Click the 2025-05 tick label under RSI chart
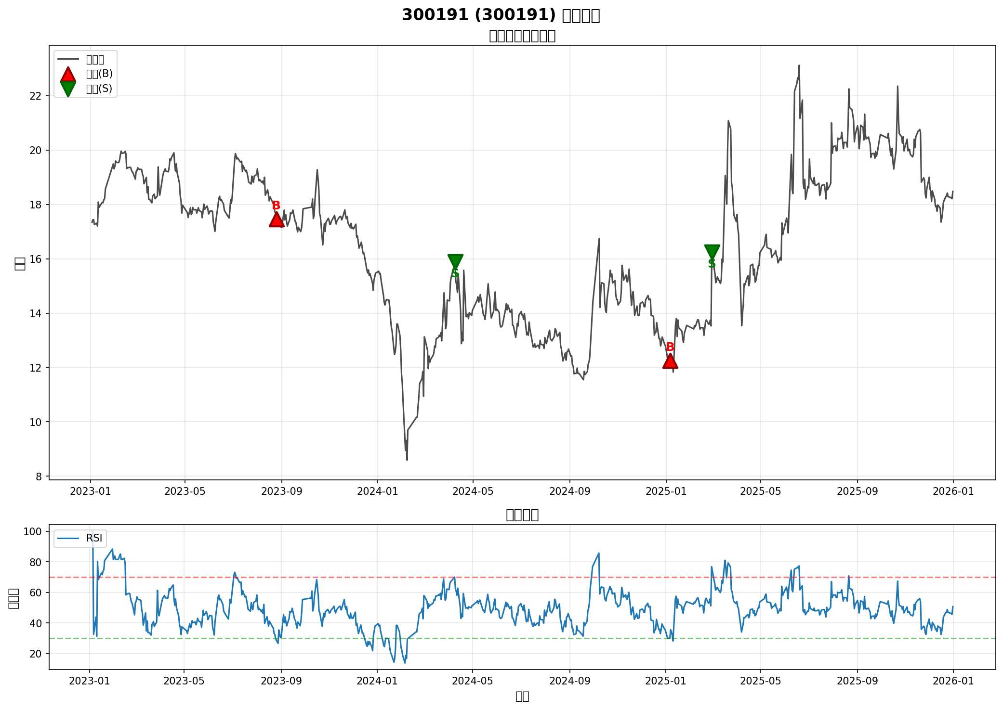Image resolution: width=1003 pixels, height=709 pixels. coord(761,681)
